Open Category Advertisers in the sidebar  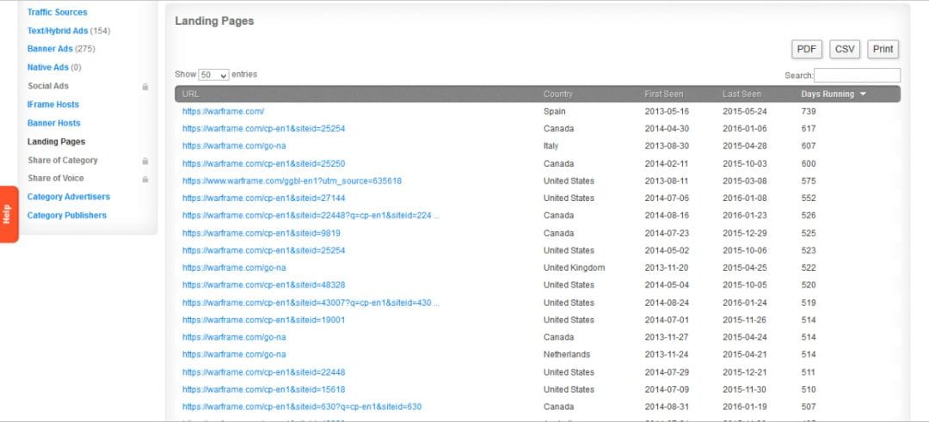[x=69, y=197]
